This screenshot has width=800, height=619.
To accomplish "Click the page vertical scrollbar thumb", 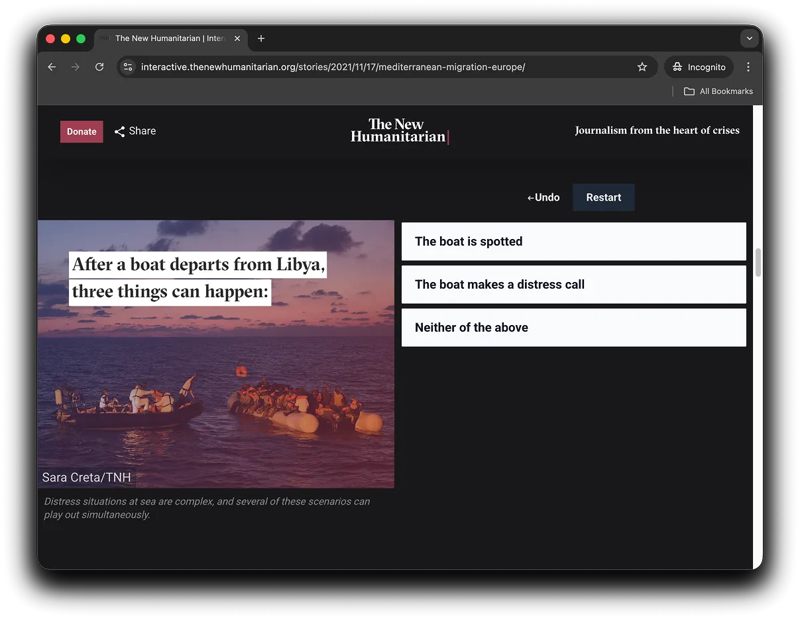I will point(758,262).
